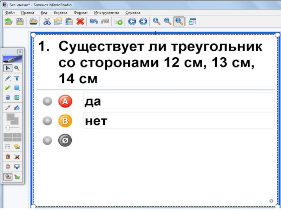This screenshot has height=211, width=281.
Task: Click the question text field about треугольник
Action: tap(165, 62)
